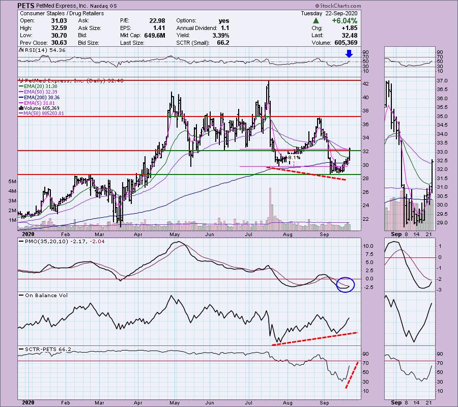Select the SCTR (Small) value 66.2 in header
This screenshot has height=407, width=458.
223,43
